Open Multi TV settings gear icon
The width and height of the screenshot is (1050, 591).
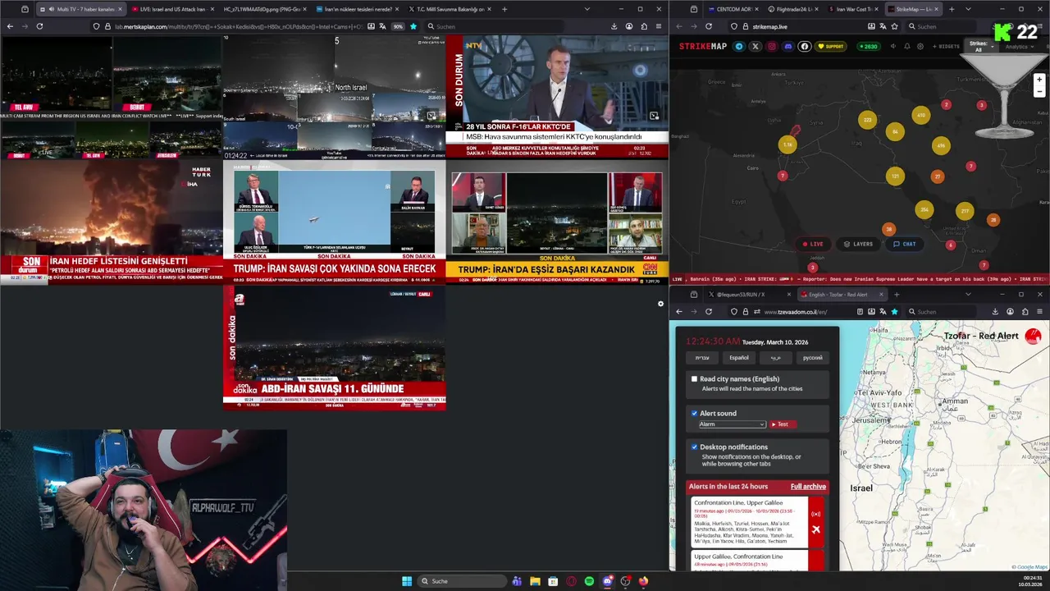[660, 304]
